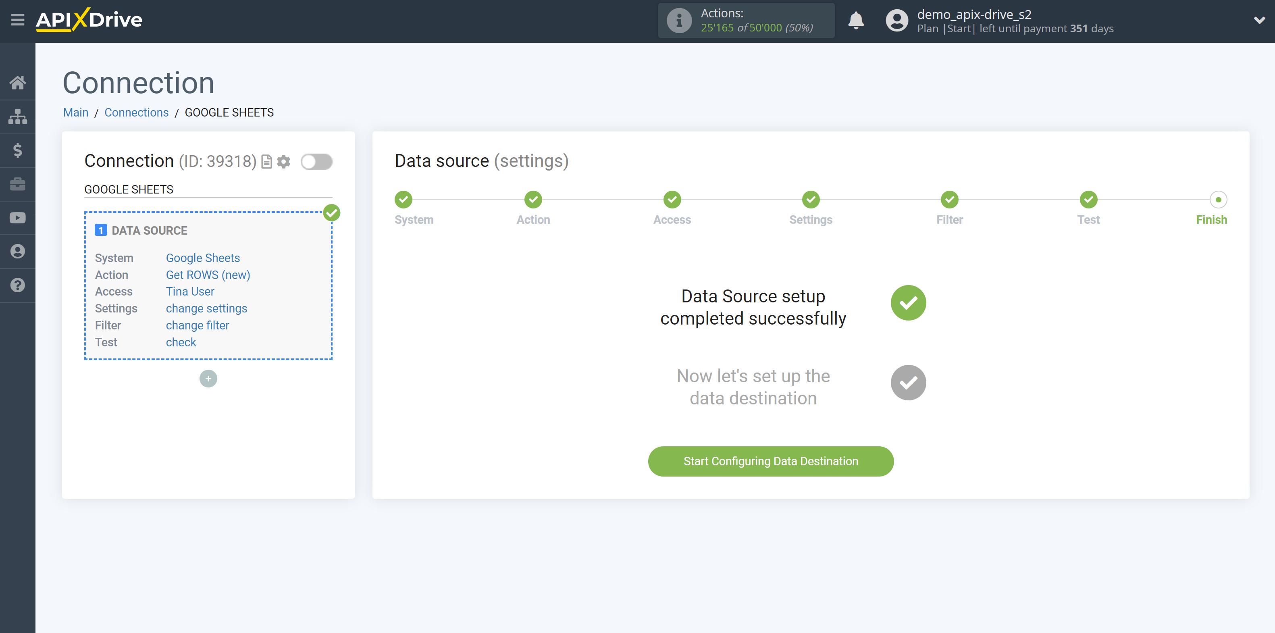
Task: Click the settings gear icon on connection
Action: pyautogui.click(x=284, y=161)
